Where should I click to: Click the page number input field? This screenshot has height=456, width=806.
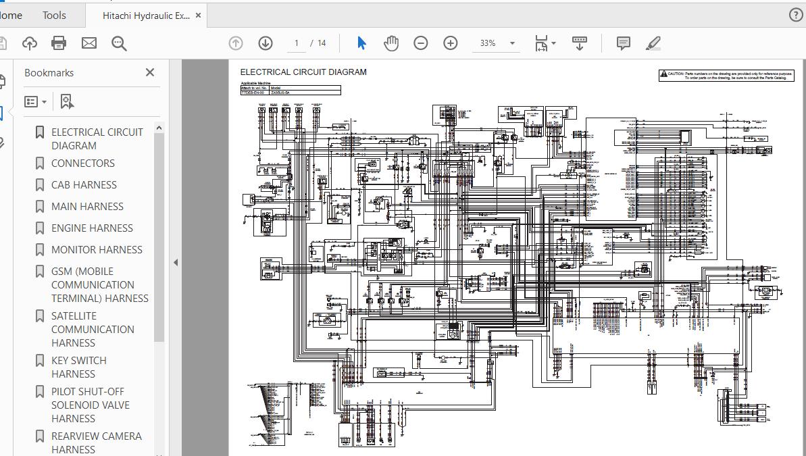296,43
